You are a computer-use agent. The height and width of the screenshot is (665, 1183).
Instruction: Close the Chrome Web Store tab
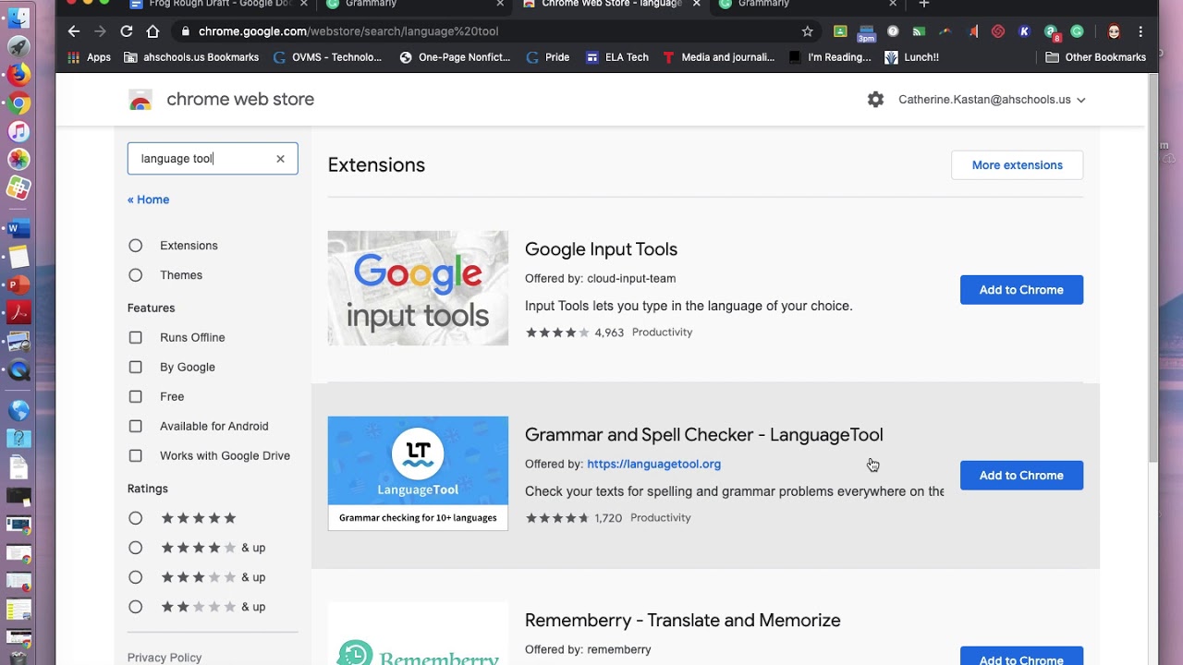click(697, 5)
